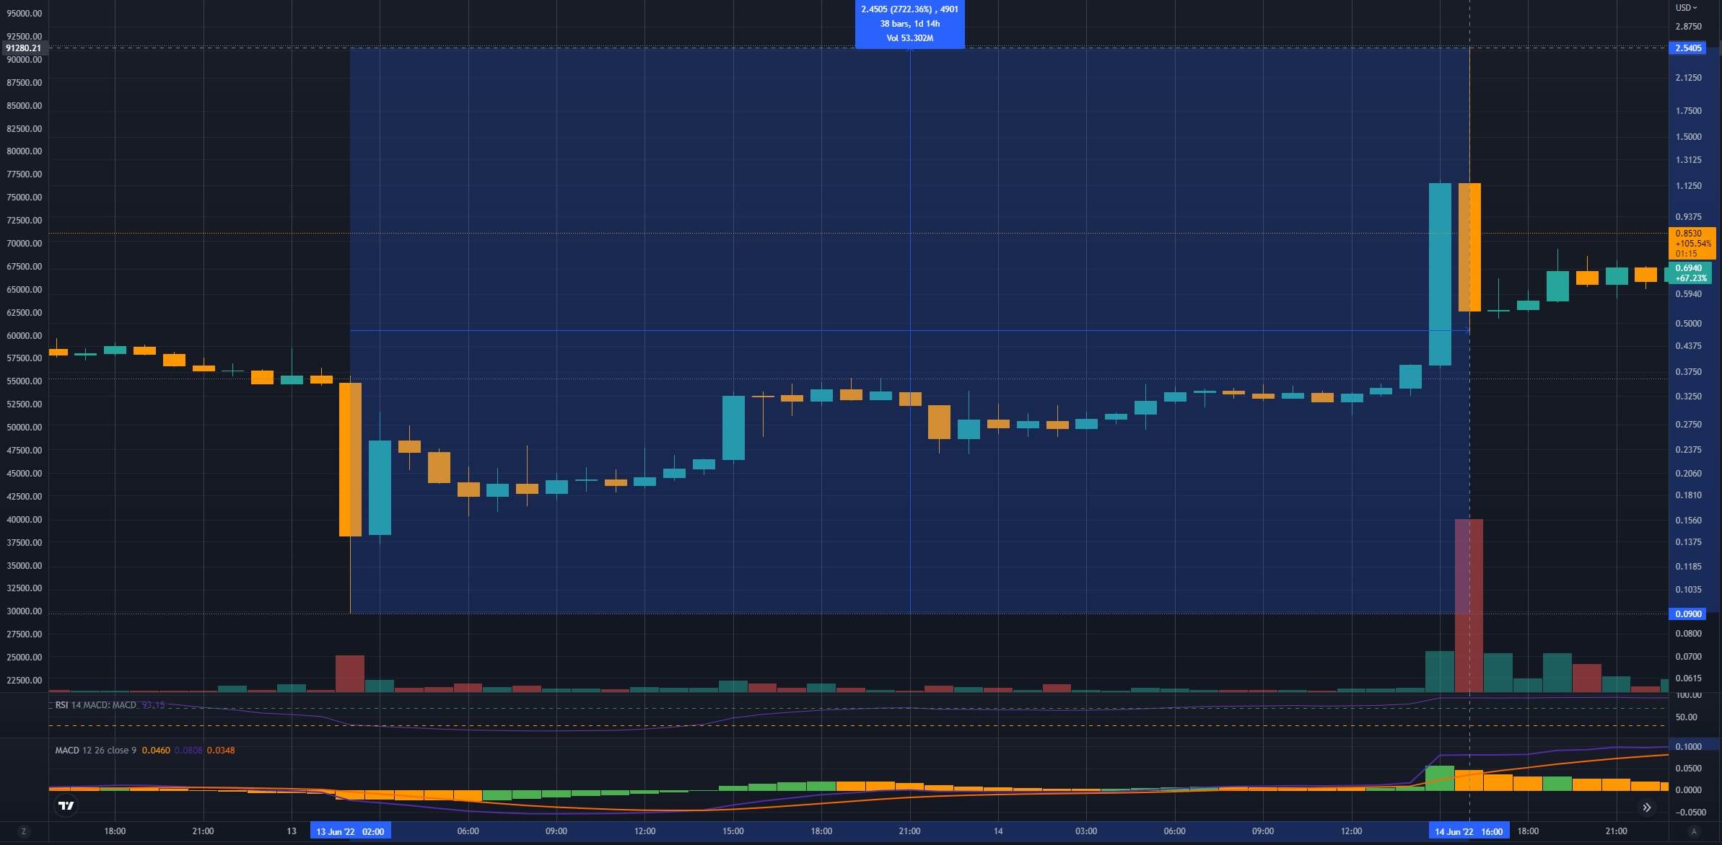Click the orange 0.8530 countdown price label
1722x845 pixels.
[1694, 243]
